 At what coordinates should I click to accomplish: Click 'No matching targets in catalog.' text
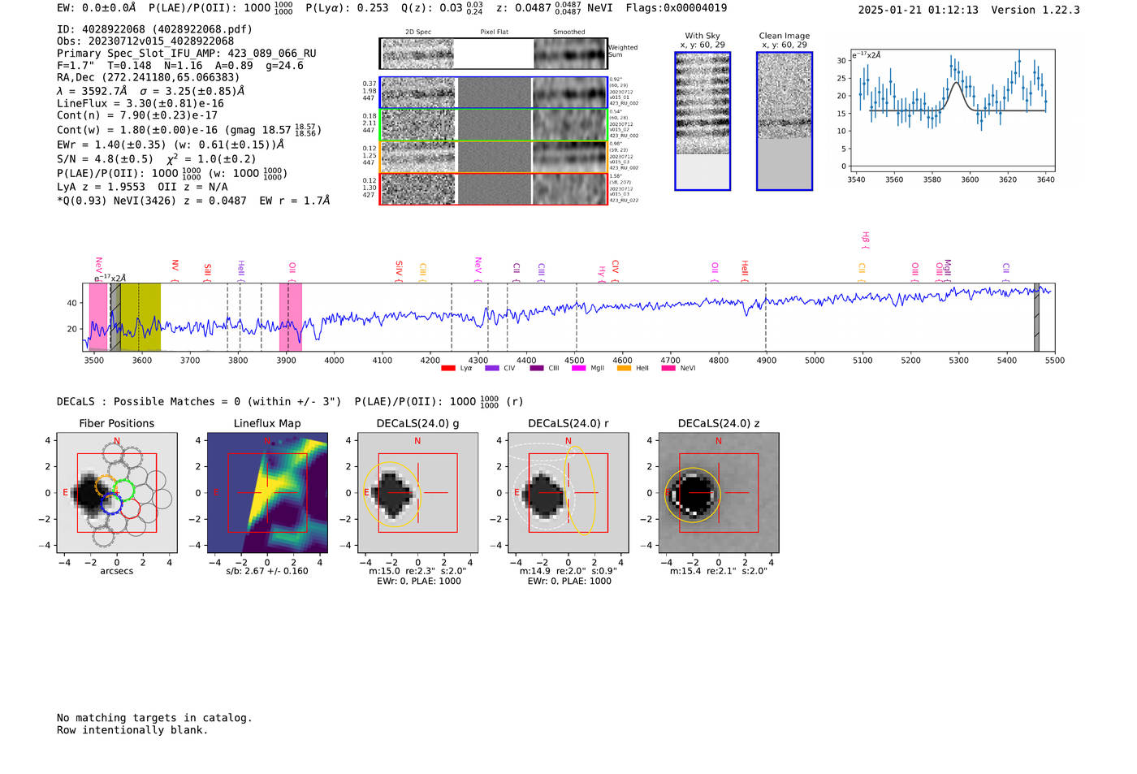154,718
